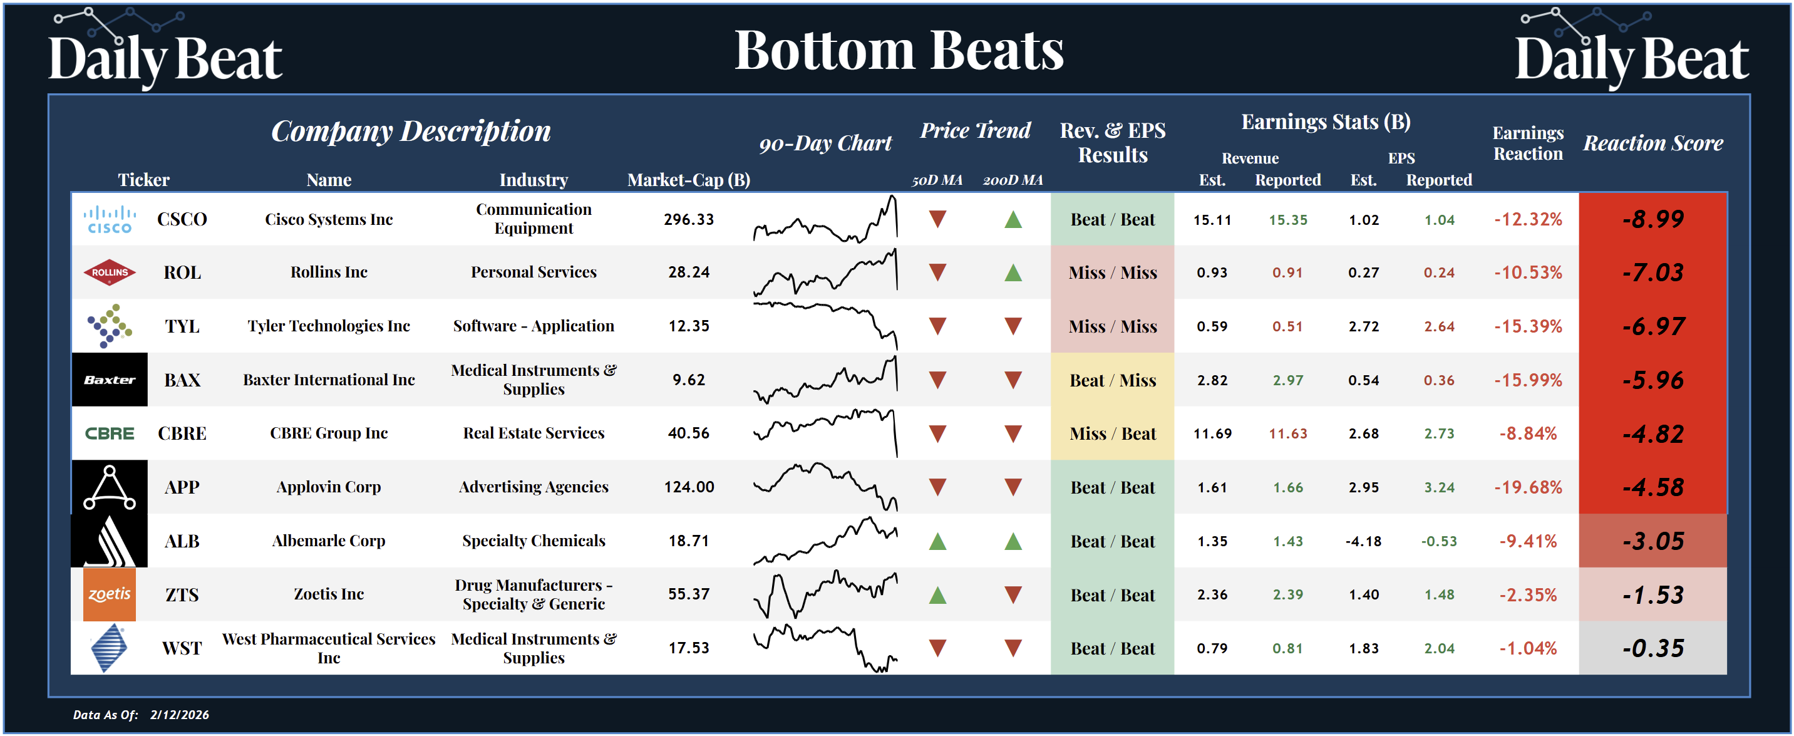Click the Applovin 90-day chart sparkline
The height and width of the screenshot is (736, 1794).
point(825,487)
